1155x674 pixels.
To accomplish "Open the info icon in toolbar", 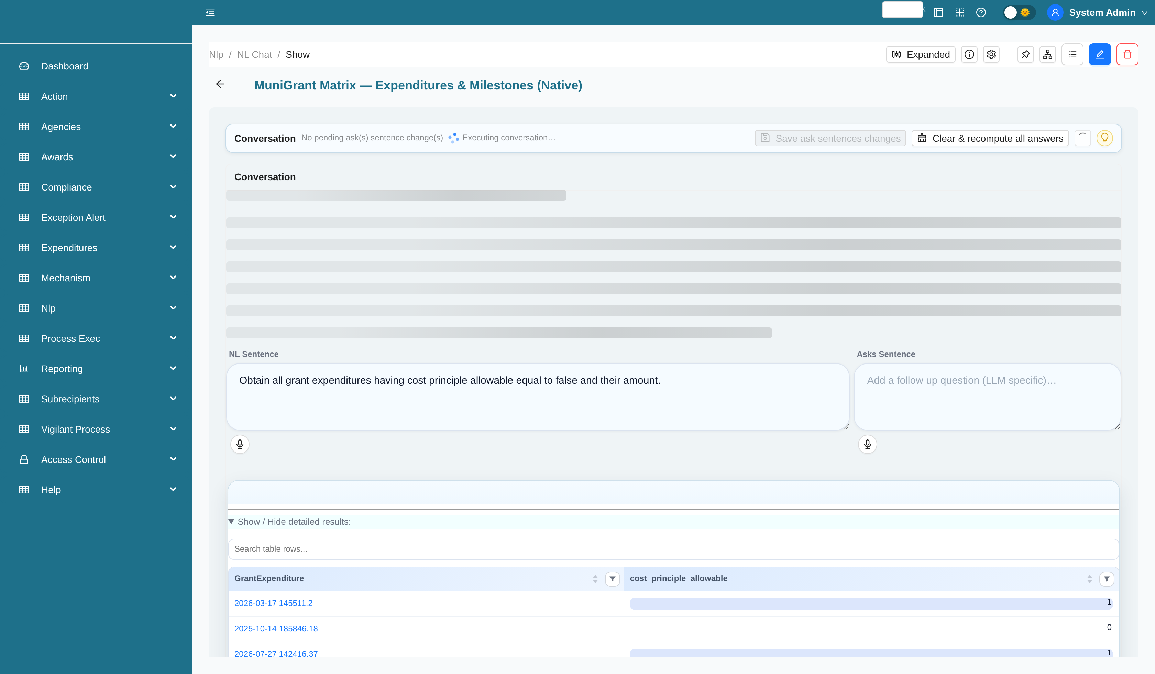I will coord(969,55).
